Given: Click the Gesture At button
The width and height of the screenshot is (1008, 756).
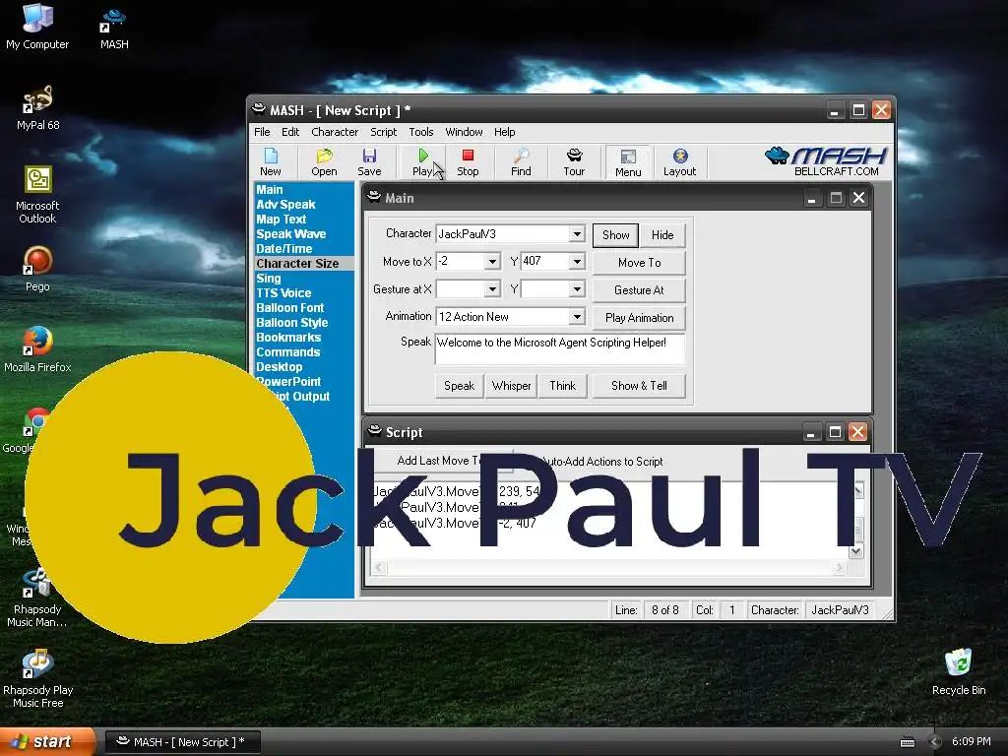Looking at the screenshot, I should (639, 290).
